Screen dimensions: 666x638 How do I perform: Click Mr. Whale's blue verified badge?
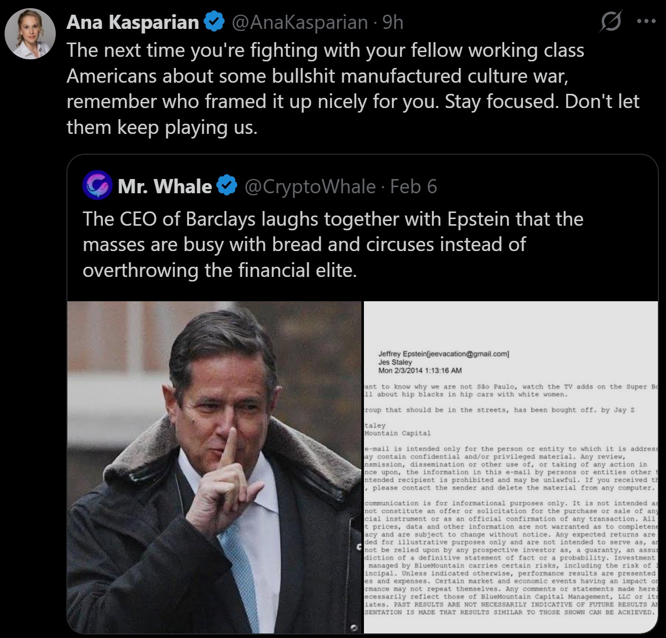pos(227,186)
